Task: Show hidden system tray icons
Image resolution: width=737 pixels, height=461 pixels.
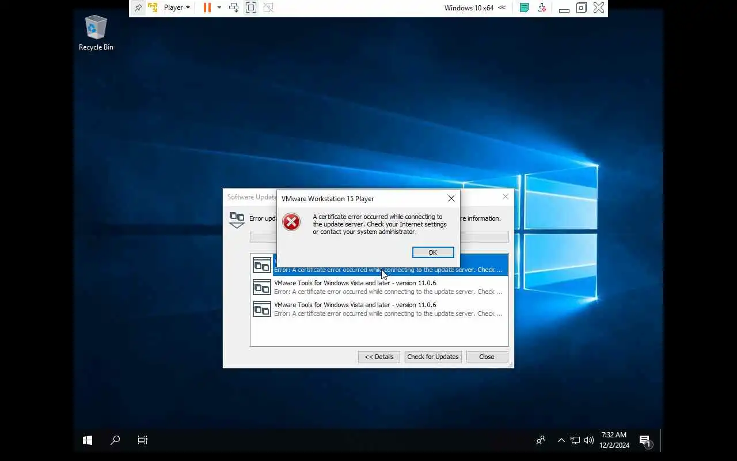Action: click(561, 440)
